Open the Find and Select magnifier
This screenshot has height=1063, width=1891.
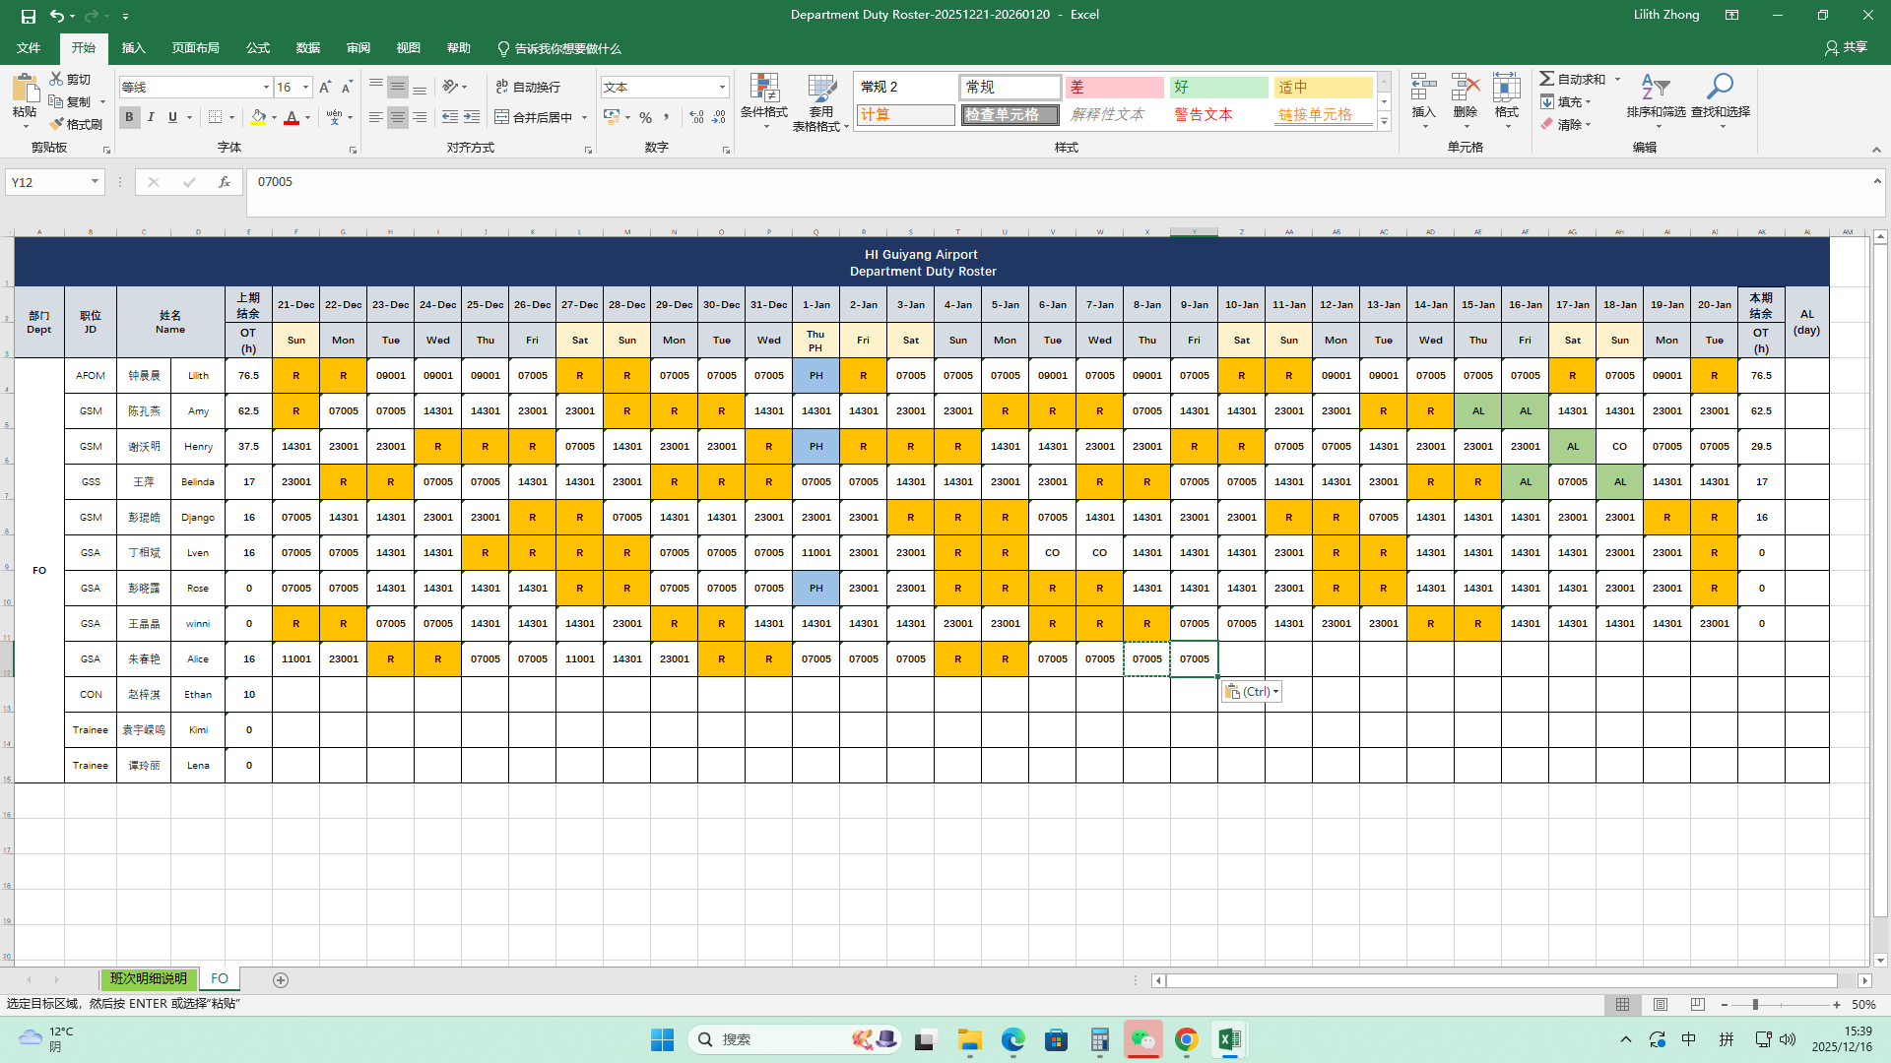[x=1720, y=89]
